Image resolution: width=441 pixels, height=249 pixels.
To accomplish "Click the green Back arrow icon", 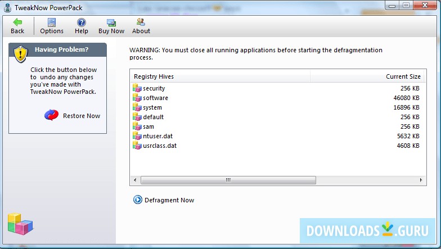I will click(17, 22).
